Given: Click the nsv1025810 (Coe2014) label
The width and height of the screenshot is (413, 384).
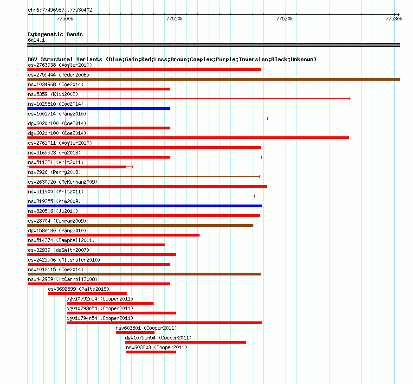Looking at the screenshot, I should 56,104.
